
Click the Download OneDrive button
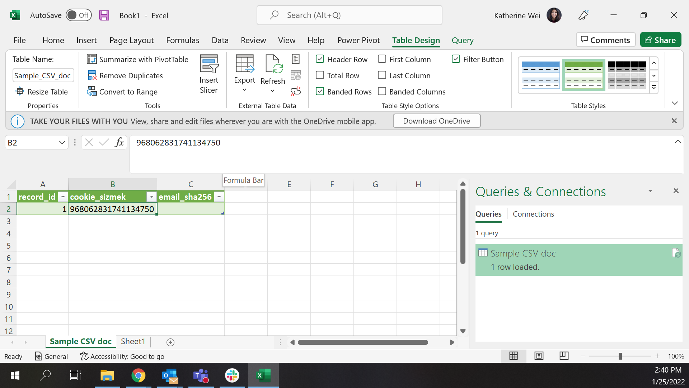436,121
